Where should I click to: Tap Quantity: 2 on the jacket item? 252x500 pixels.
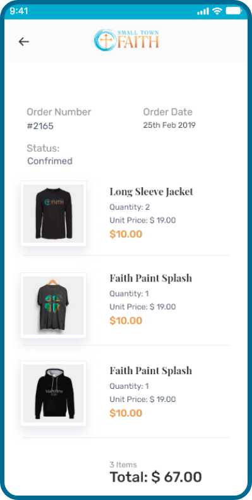tap(129, 207)
